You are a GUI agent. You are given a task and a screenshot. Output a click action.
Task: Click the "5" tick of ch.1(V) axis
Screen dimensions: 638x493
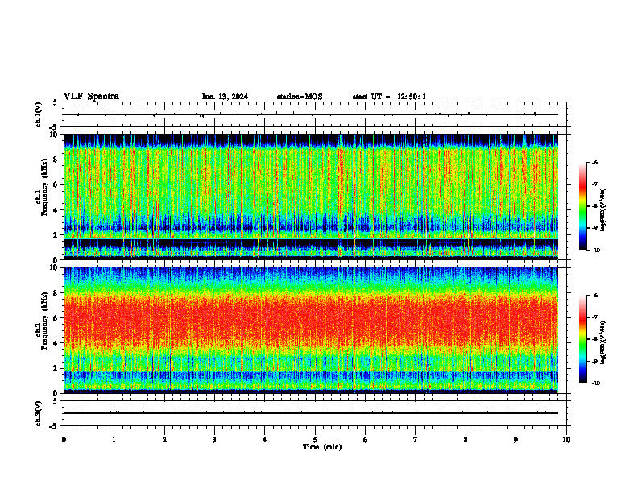pyautogui.click(x=55, y=102)
